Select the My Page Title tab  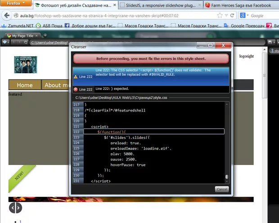[x=22, y=36]
